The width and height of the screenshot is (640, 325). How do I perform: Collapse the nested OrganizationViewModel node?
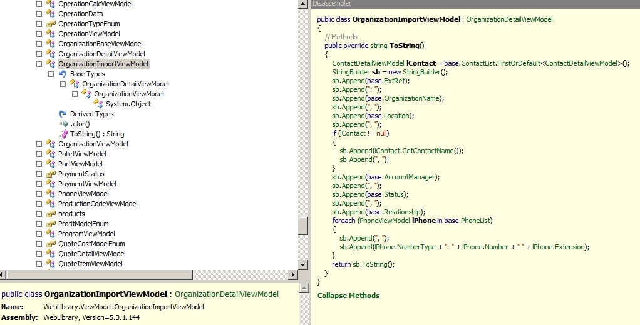pos(75,94)
